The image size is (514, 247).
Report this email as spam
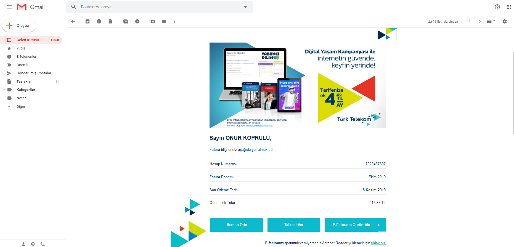(99, 21)
